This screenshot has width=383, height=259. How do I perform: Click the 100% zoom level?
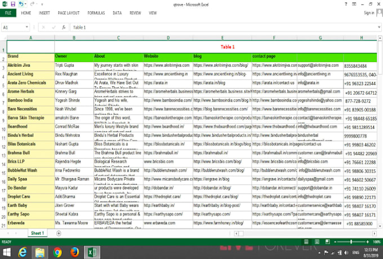click(x=377, y=242)
